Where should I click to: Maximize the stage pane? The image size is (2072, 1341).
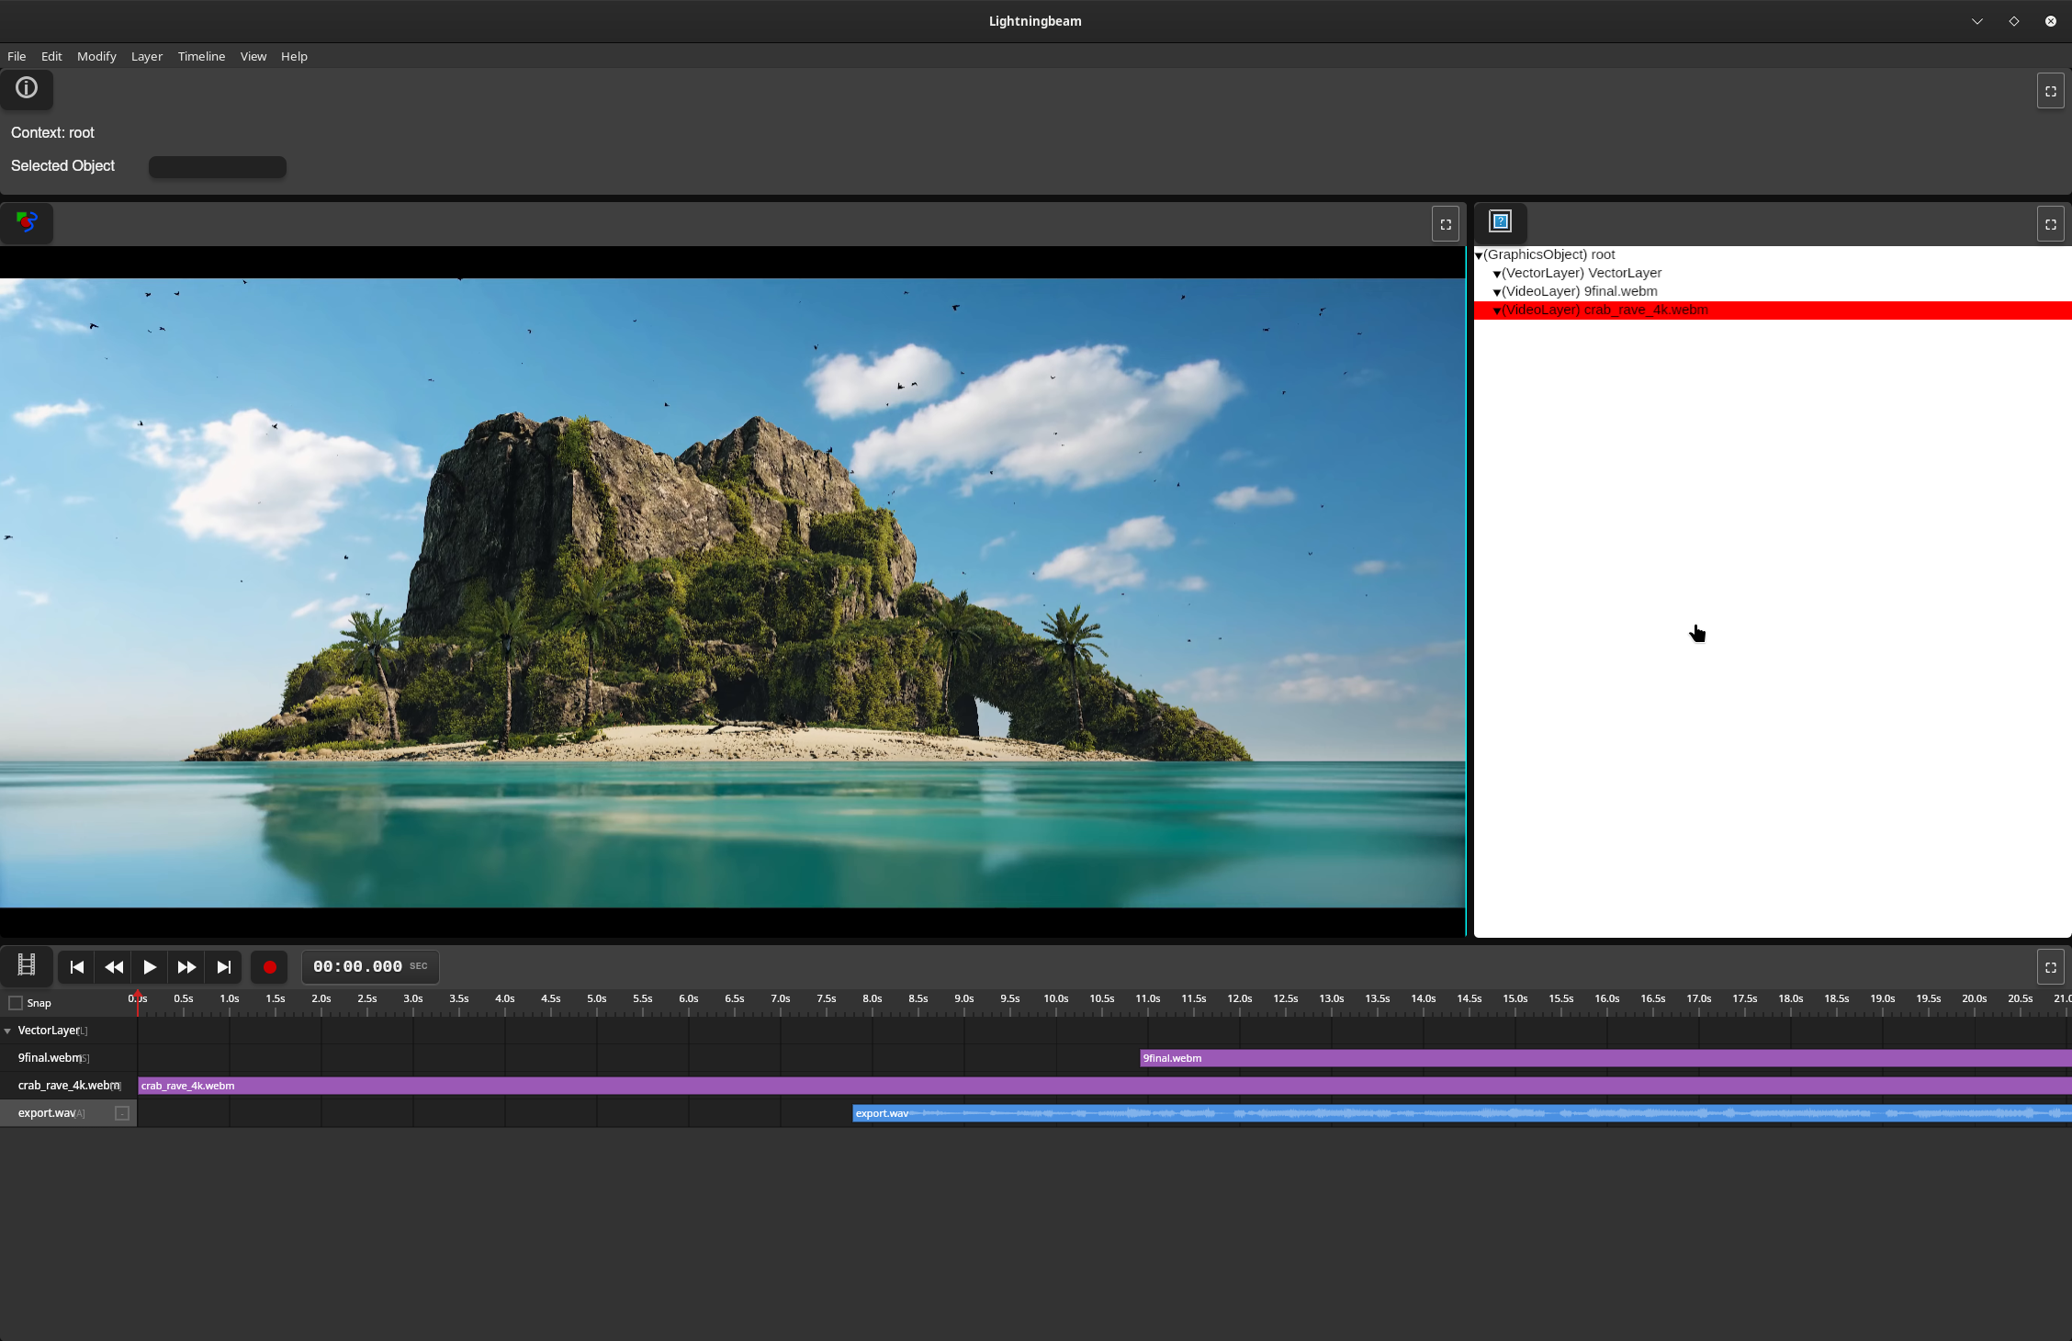point(1445,224)
